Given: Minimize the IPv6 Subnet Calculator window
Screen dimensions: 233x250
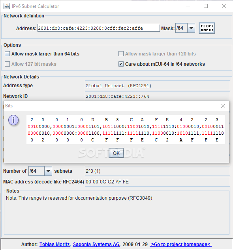Looking at the screenshot, I should [188, 6].
